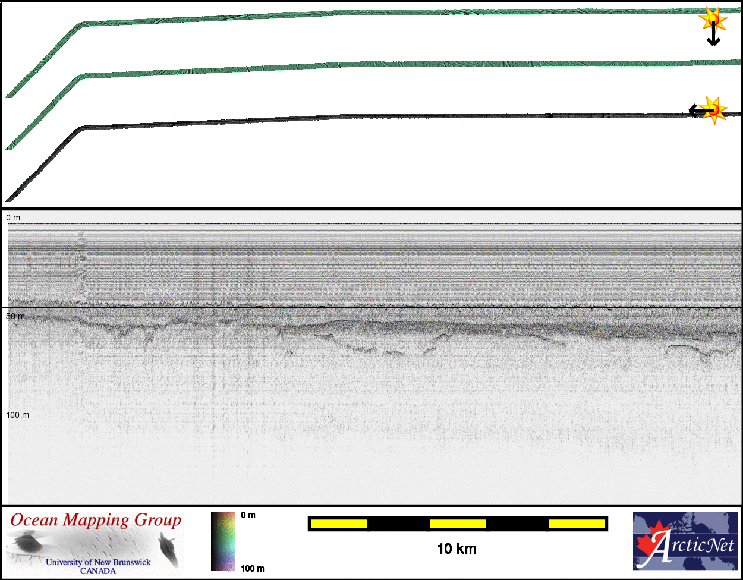The height and width of the screenshot is (580, 743).
Task: Open the Ocean Mapping Group title link
Action: click(x=96, y=521)
